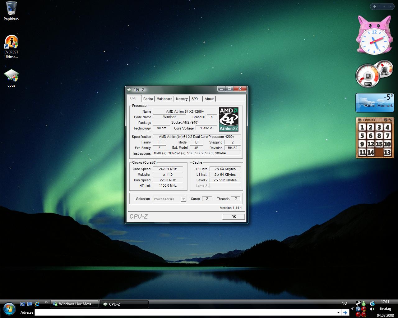Click the Socket AM2 (940) package value
Viewport: 398px width, 318px height.
click(x=185, y=123)
